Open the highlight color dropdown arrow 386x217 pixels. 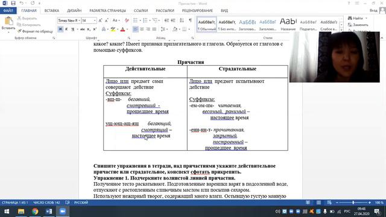[118, 30]
